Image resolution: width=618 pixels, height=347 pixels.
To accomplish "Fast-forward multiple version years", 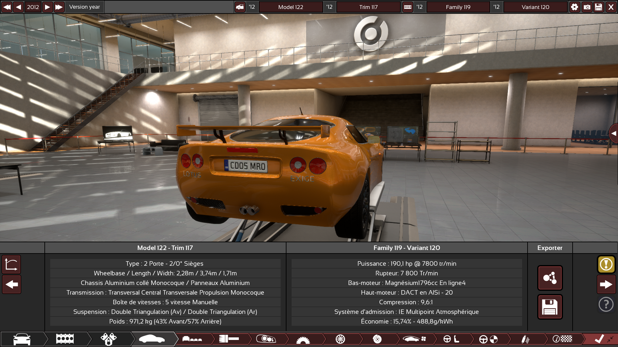I will [59, 7].
